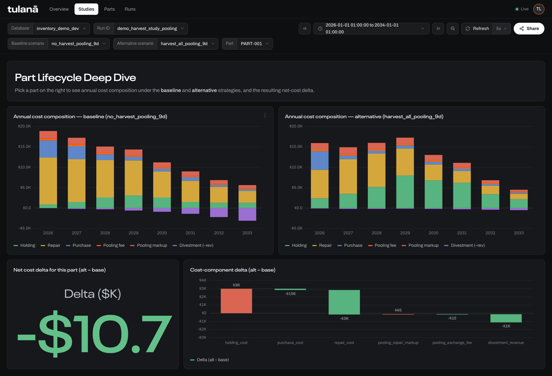The height and width of the screenshot is (376, 552).
Task: Open the TL user avatar
Action: coord(539,9)
